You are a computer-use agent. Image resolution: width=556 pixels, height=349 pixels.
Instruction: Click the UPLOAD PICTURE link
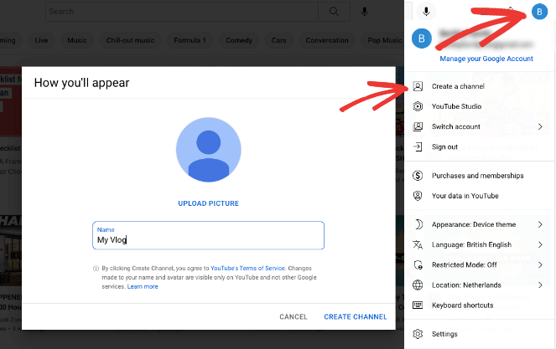[x=208, y=203]
